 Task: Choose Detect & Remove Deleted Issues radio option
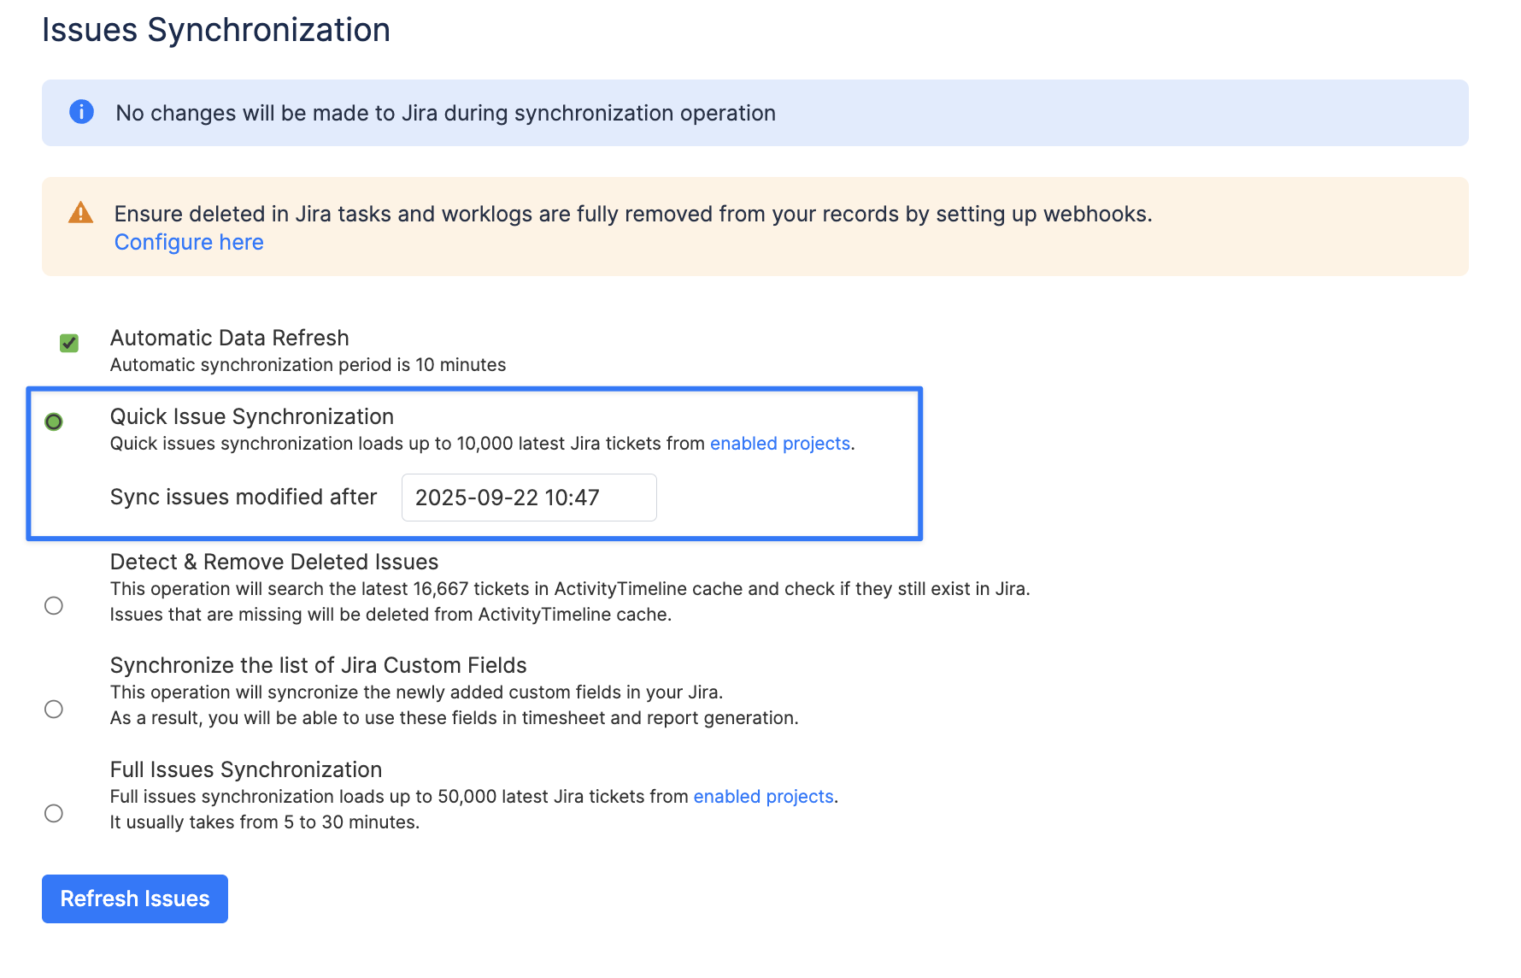[x=54, y=606]
